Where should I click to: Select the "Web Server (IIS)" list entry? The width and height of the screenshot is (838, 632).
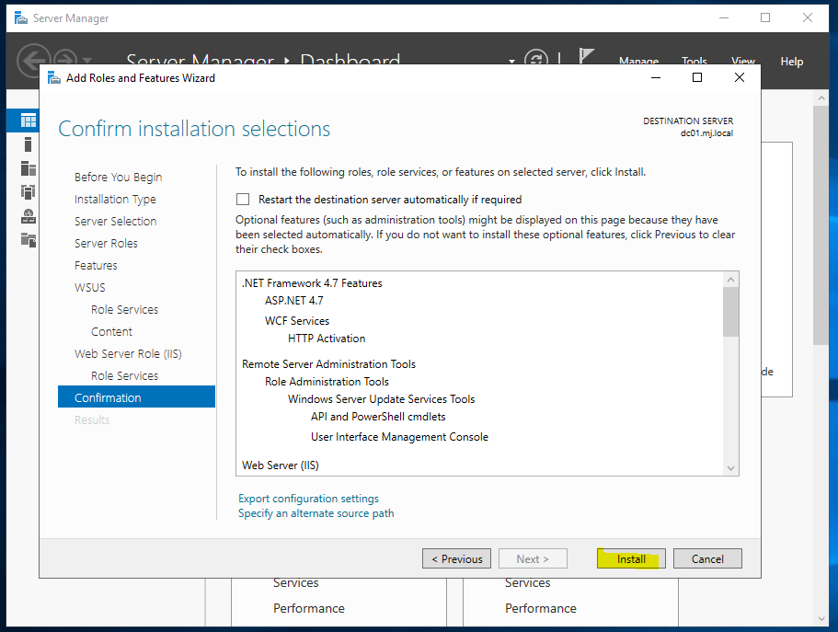tap(280, 465)
